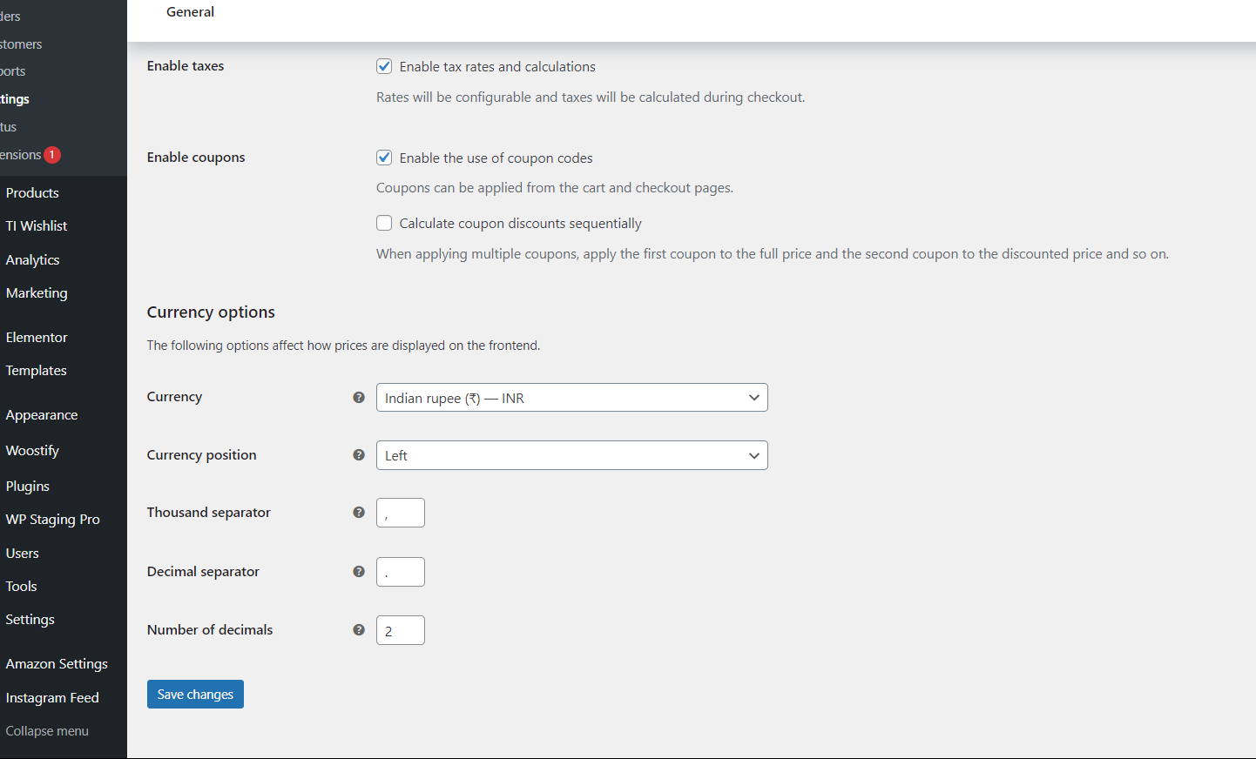Open help tooltip for Currency
Screen dimensions: 1256x759
(358, 397)
